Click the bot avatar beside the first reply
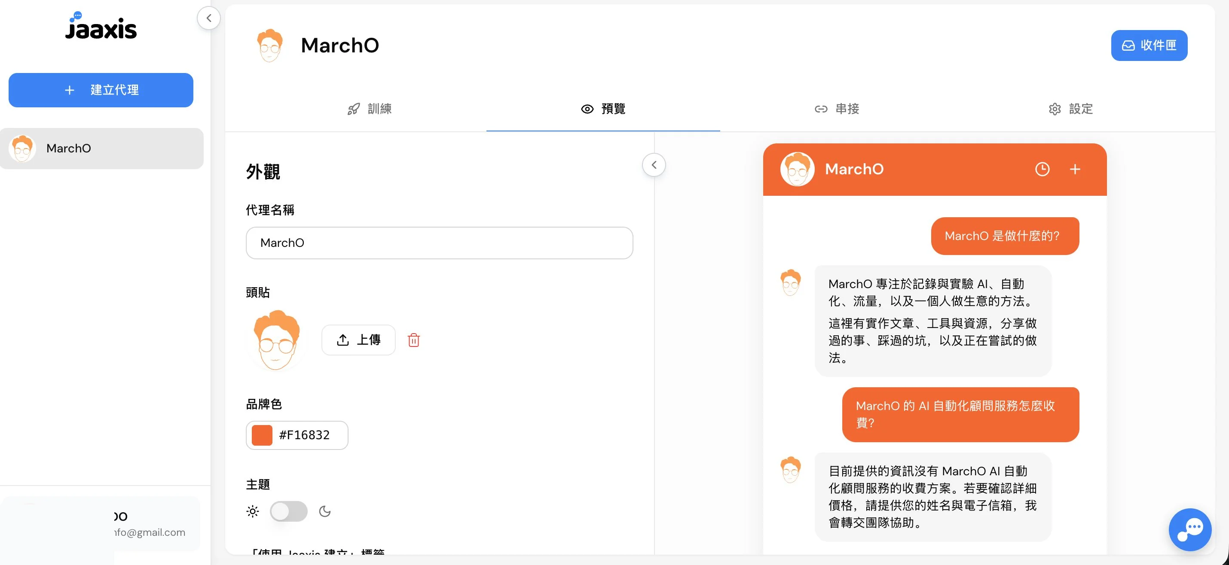Viewport: 1229px width, 565px height. tap(791, 282)
